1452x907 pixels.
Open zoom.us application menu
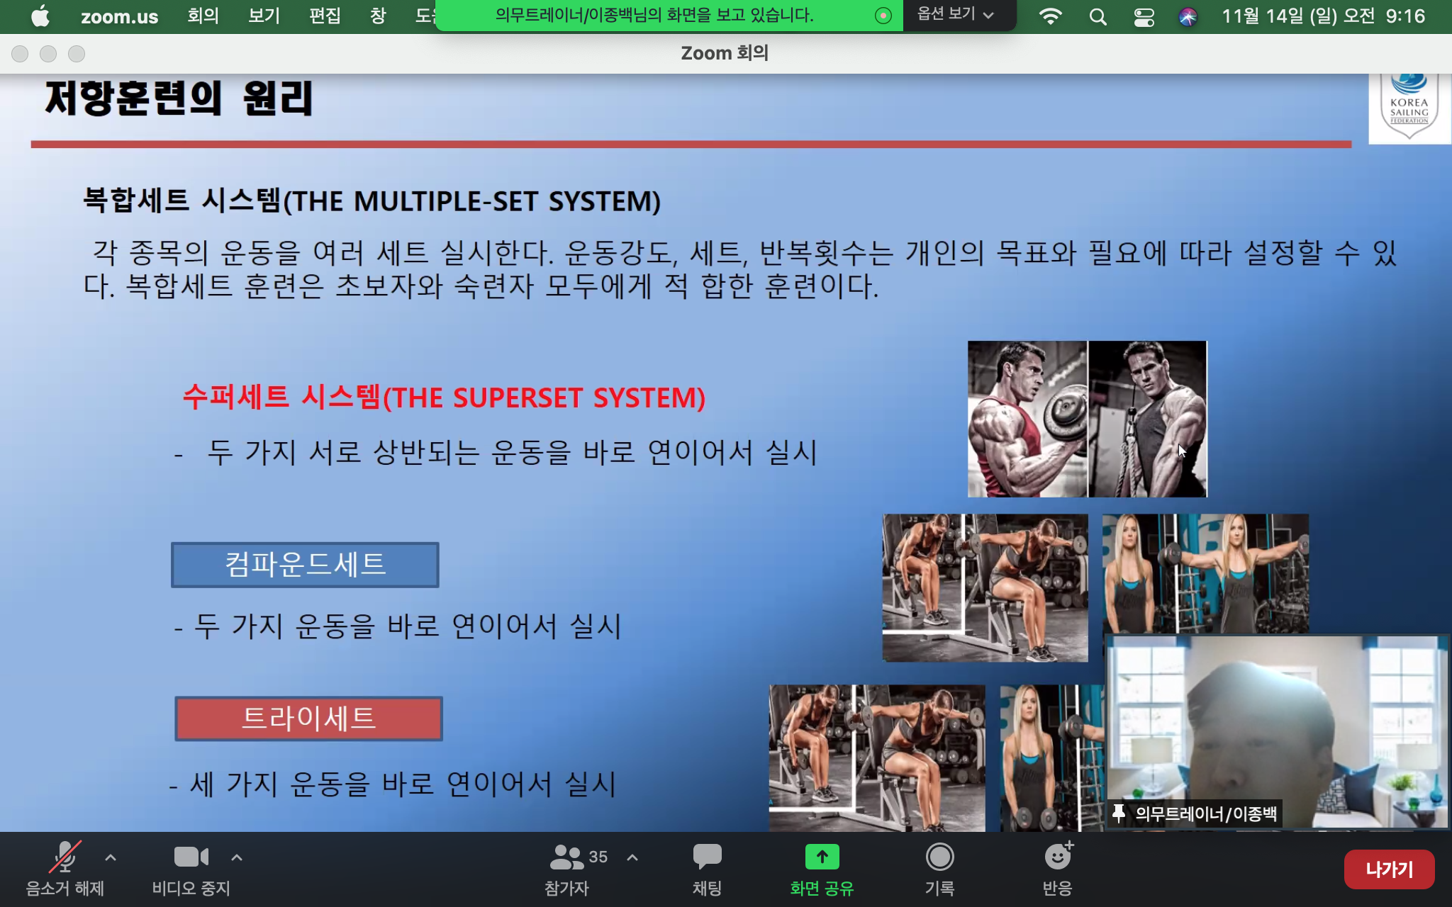119,16
